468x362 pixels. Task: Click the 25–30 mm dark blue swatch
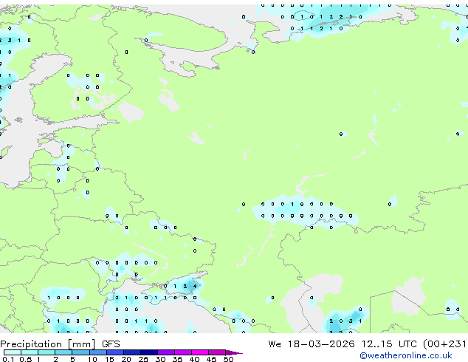(x=149, y=352)
